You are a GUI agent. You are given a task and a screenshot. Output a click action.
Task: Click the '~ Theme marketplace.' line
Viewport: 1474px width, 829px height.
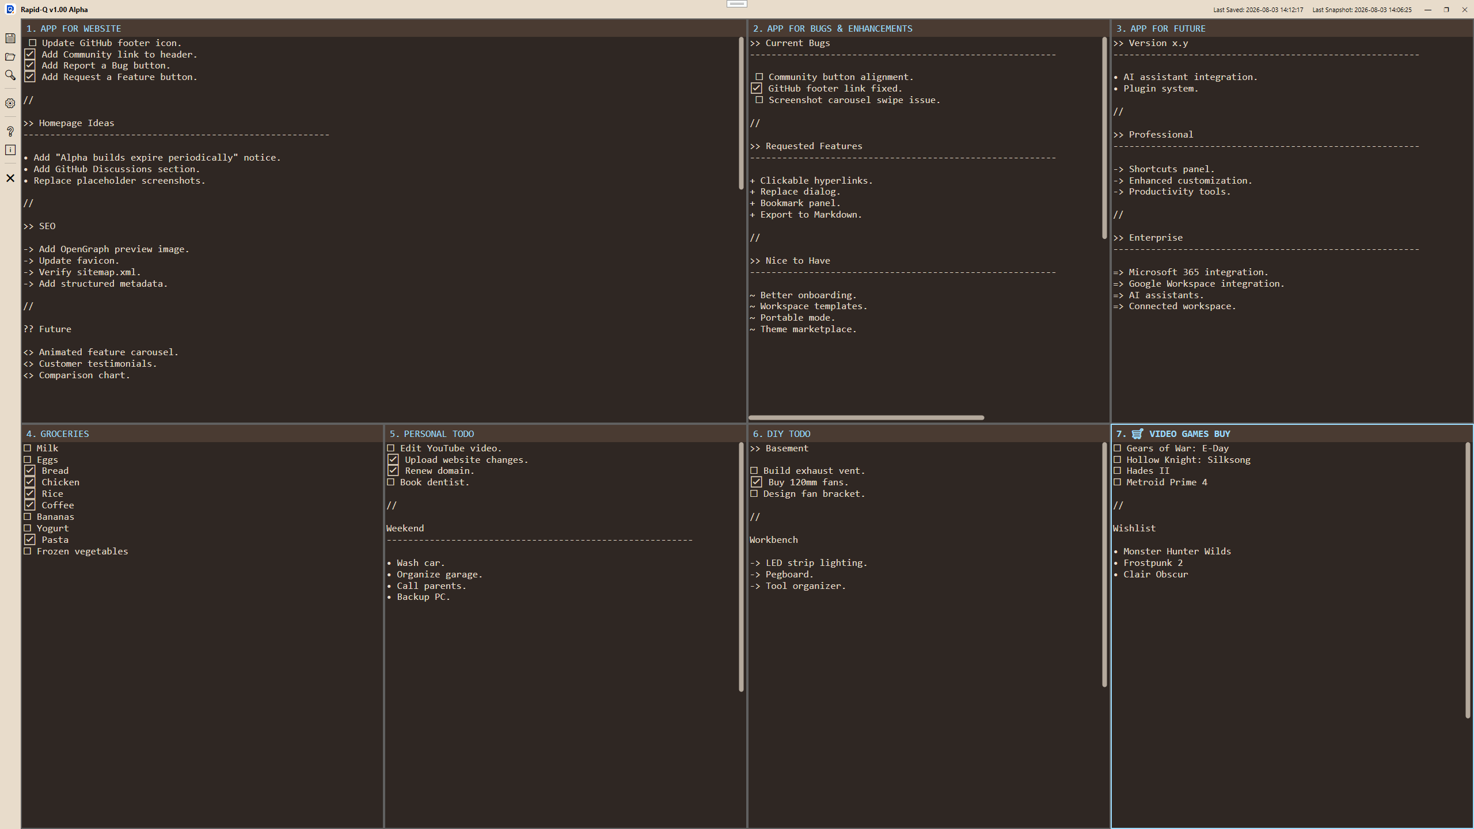803,329
